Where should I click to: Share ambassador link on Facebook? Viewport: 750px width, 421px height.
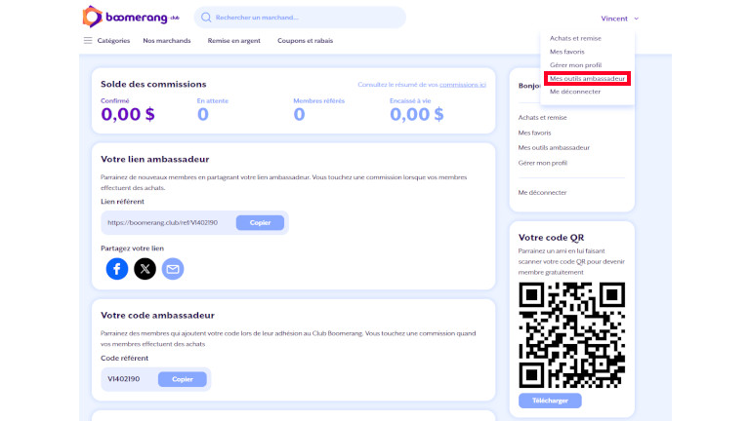click(117, 268)
